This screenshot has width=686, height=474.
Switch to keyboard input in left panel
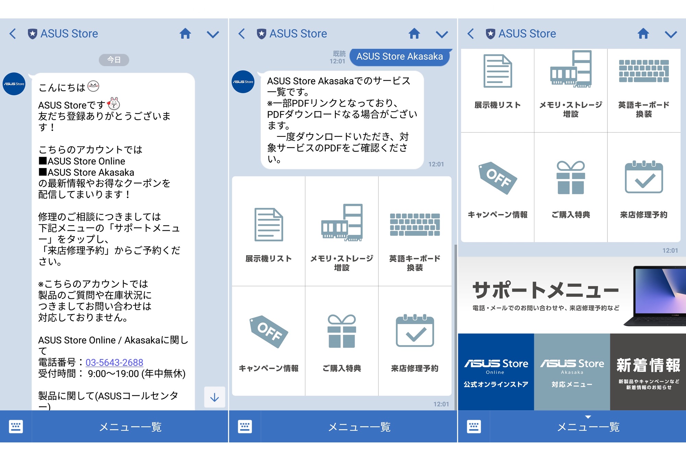coord(16,427)
